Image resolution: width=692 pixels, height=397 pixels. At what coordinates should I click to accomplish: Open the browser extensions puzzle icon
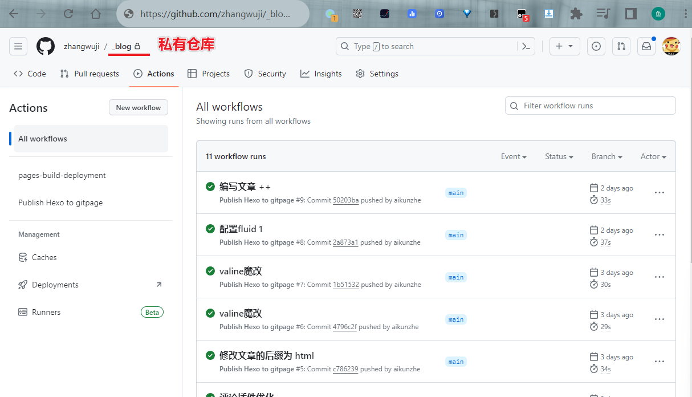tap(576, 14)
